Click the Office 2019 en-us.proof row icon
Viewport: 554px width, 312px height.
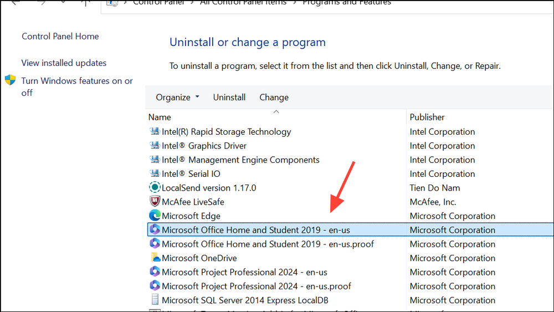pos(155,243)
